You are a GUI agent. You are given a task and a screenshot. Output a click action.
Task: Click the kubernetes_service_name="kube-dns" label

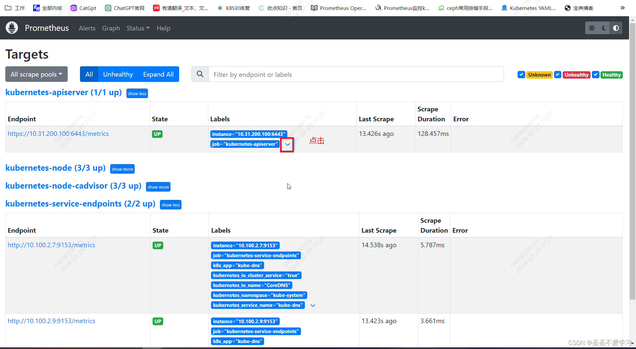coord(258,305)
